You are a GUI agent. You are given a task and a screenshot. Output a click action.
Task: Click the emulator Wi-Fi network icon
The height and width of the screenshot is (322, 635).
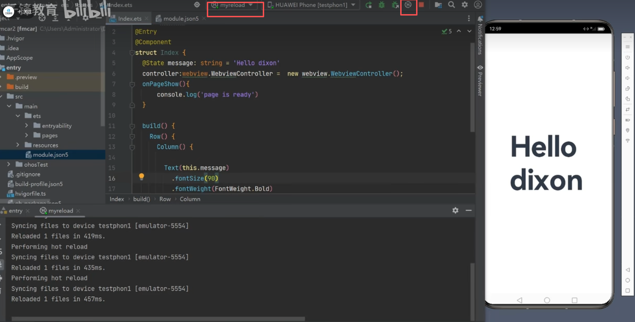(x=628, y=141)
